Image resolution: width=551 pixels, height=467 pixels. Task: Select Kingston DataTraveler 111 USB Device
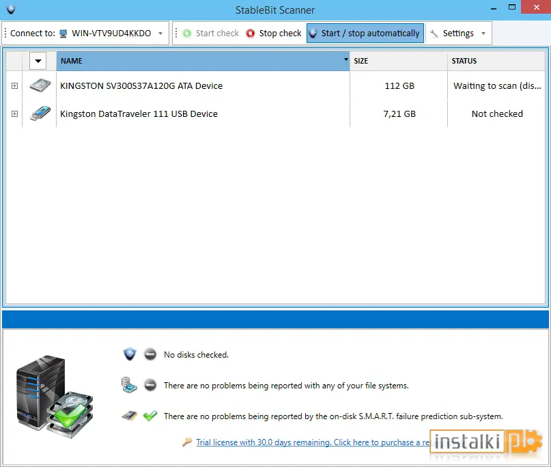[x=139, y=114]
